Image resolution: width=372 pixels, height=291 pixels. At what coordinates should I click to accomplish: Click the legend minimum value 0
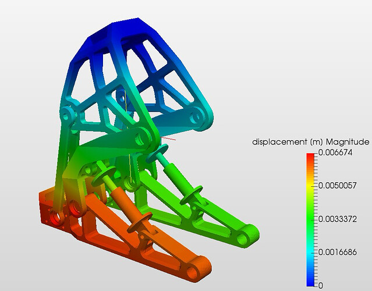(x=321, y=286)
